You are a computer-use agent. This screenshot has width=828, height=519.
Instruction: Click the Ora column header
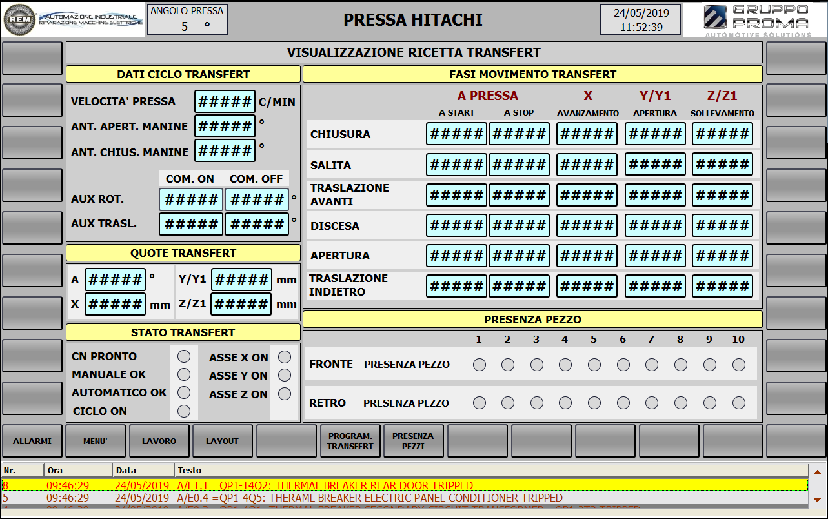pyautogui.click(x=78, y=471)
